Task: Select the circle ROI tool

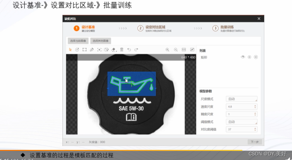Action: [x=77, y=50]
